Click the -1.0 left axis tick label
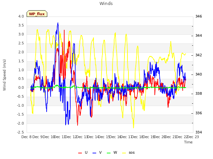The height and width of the screenshot is (159, 213). pyautogui.click(x=20, y=105)
